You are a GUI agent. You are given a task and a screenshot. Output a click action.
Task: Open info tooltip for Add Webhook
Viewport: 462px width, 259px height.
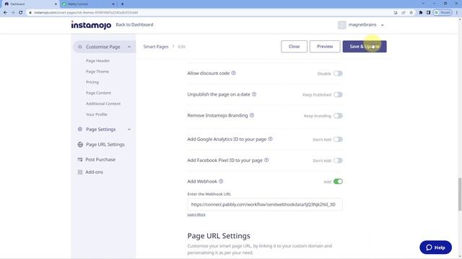click(x=221, y=181)
